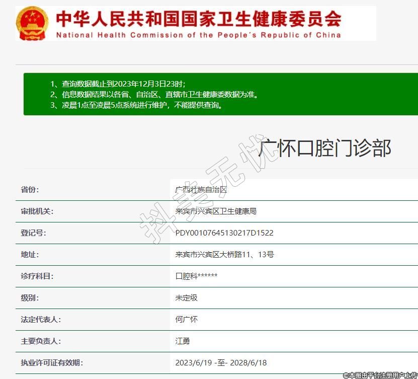This screenshot has width=418, height=379.
Task: Click the main person in charge 江勇
Action: [x=183, y=341]
